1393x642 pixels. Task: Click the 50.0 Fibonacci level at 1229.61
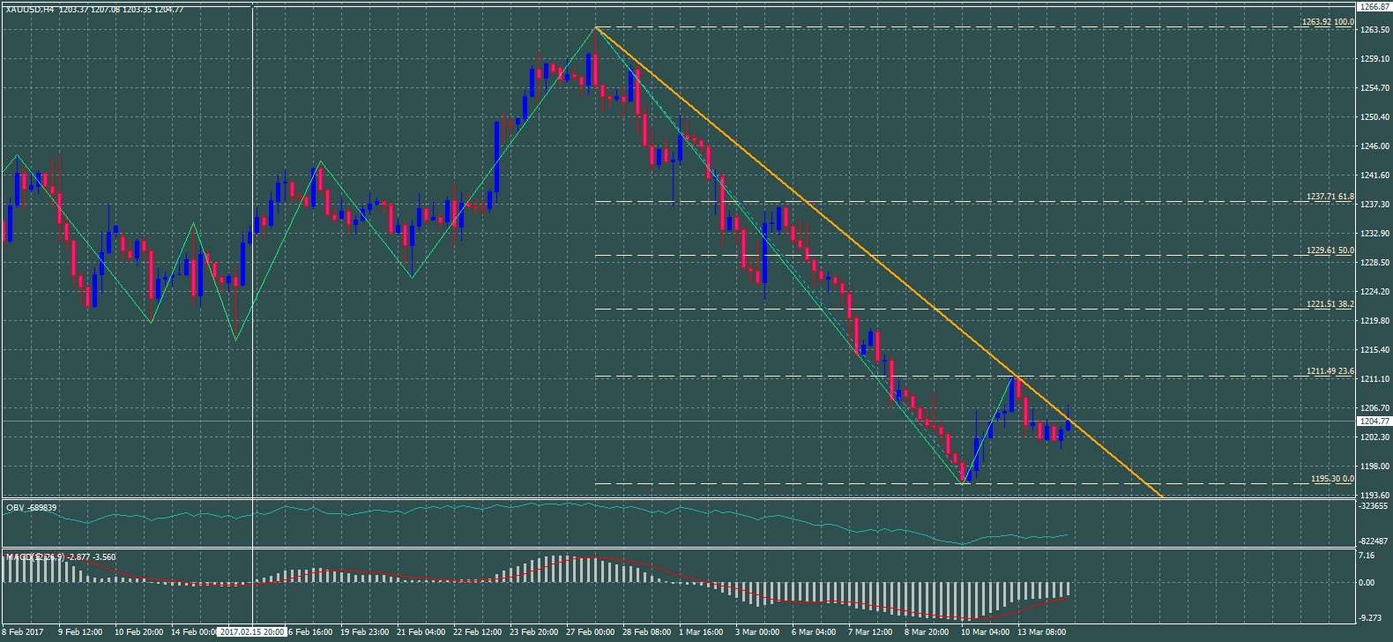coord(1330,250)
